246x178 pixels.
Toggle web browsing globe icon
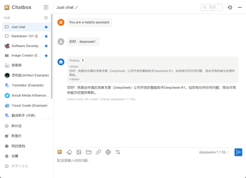click(108, 152)
